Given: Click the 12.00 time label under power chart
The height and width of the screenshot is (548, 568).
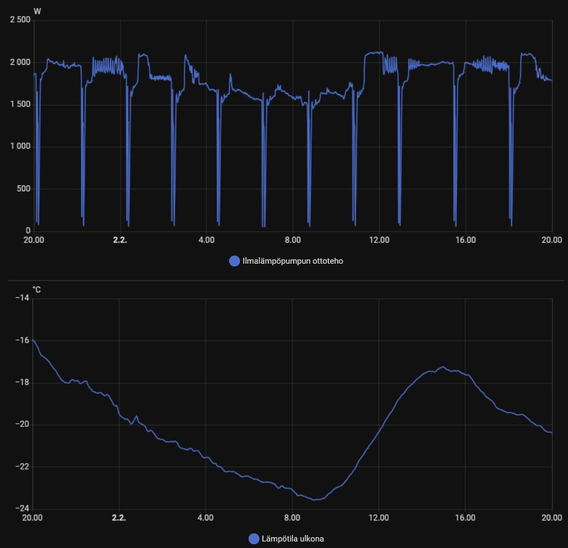Looking at the screenshot, I should [x=379, y=240].
